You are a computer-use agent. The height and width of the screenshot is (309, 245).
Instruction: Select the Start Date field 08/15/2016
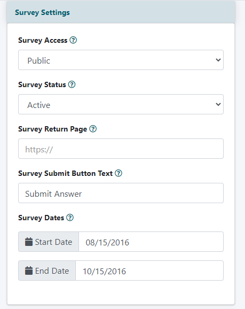pos(151,242)
